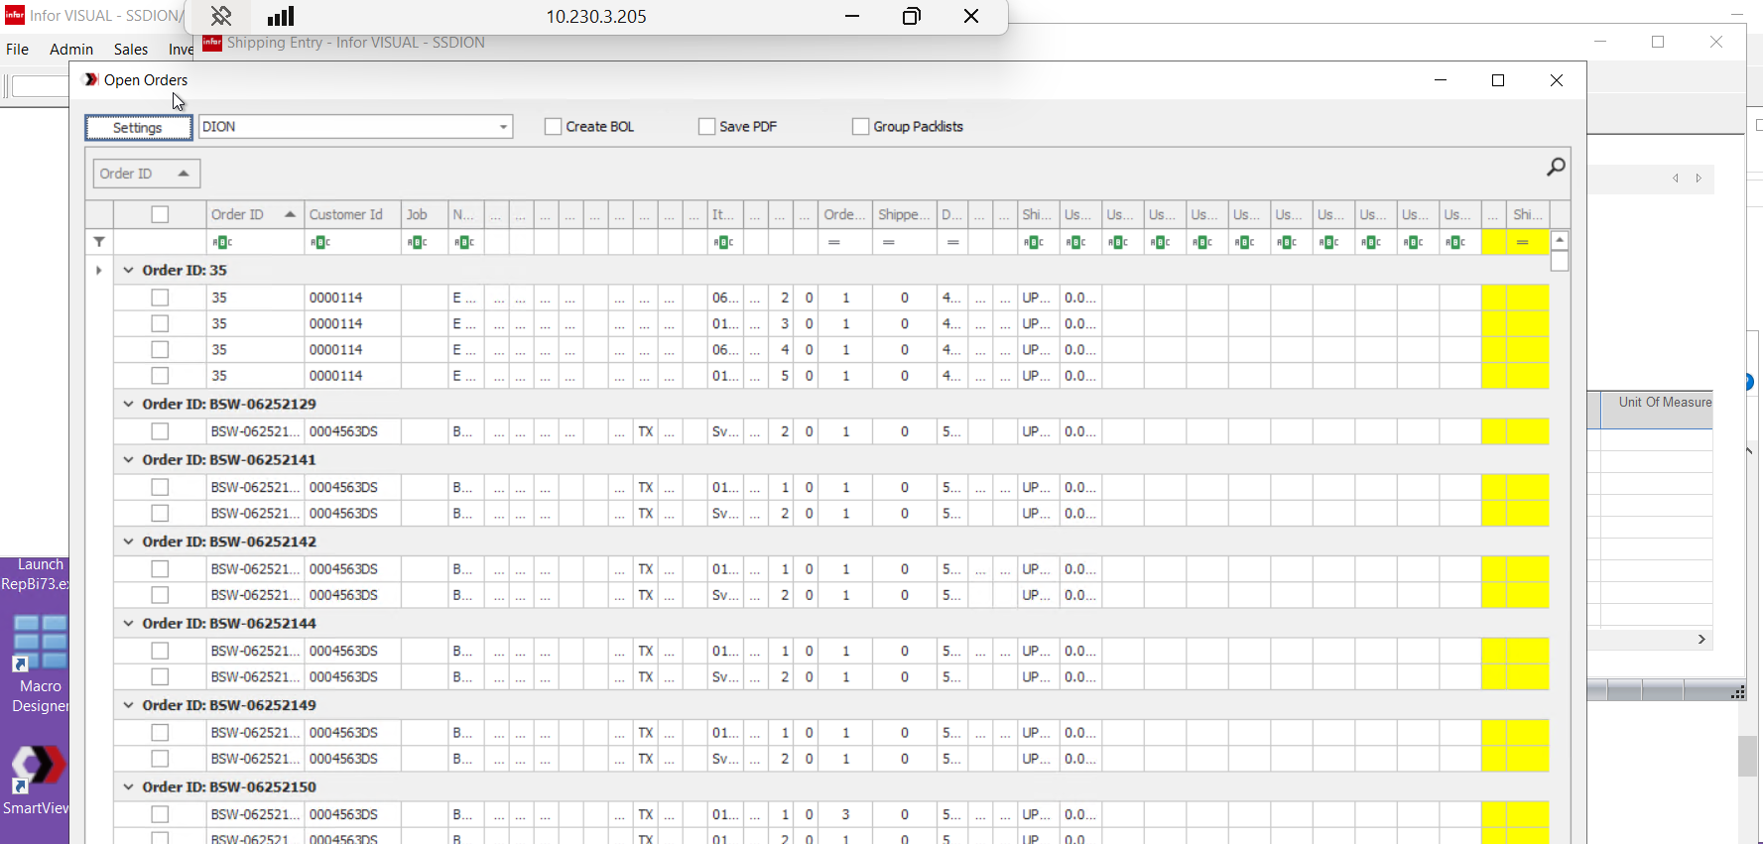Open the Sales menu
Screen dimensions: 1763x844
131,49
